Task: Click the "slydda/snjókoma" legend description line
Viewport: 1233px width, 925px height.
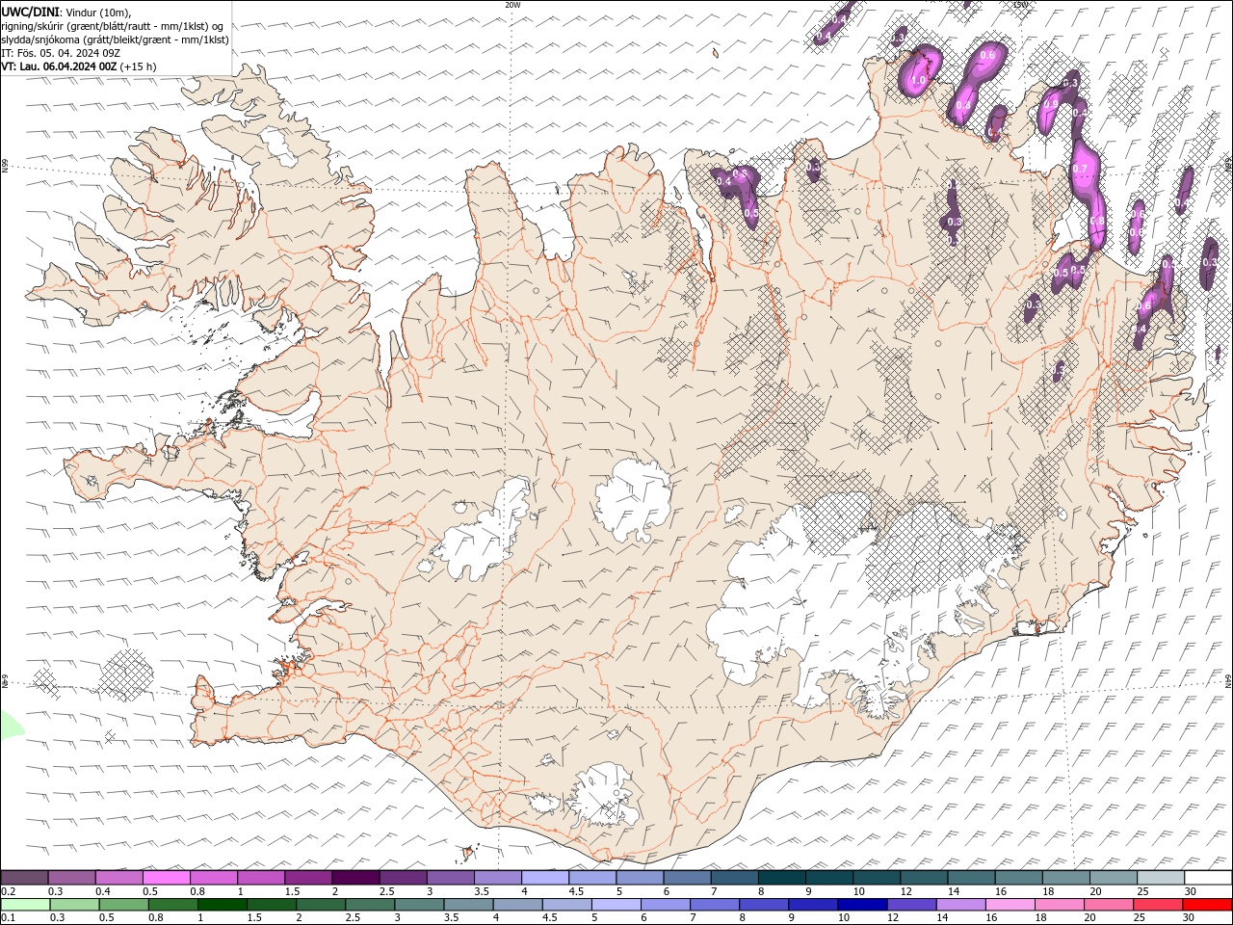Action: click(x=115, y=40)
